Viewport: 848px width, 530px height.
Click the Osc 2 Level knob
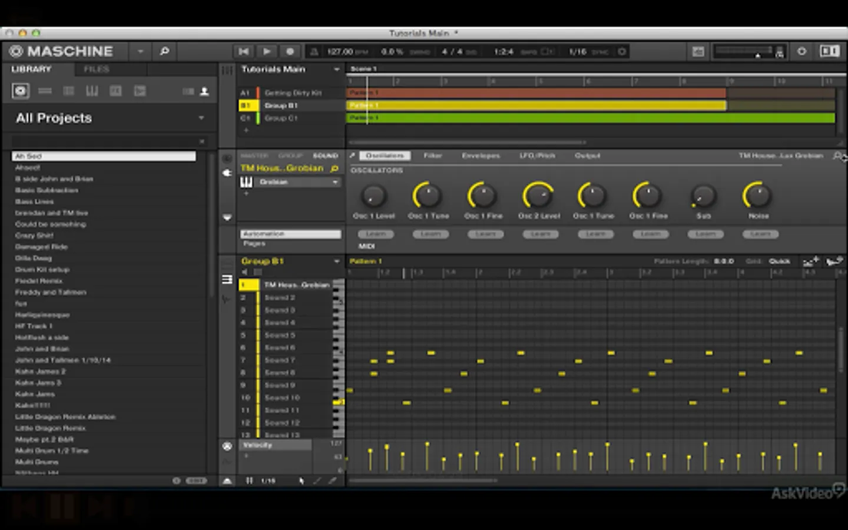click(538, 196)
